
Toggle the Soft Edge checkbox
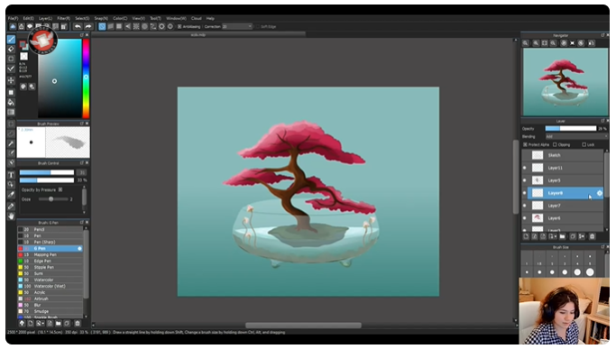coord(258,27)
